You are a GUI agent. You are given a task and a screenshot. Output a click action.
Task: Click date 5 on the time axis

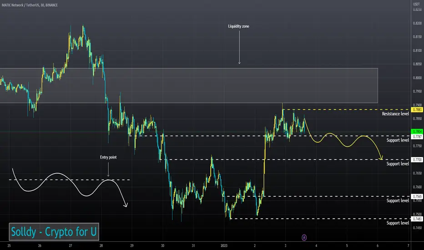click(347, 245)
